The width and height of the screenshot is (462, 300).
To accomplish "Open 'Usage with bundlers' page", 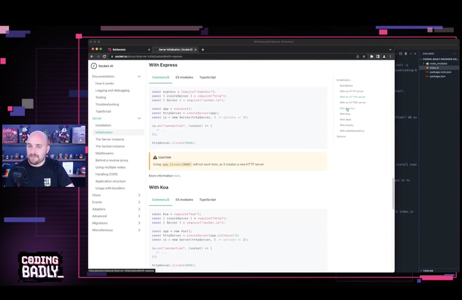I will pyautogui.click(x=110, y=188).
